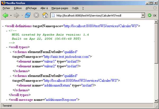This screenshot has height=109, width=159.
Task: Click the address bar URL field
Action: pyautogui.click(x=98, y=16)
